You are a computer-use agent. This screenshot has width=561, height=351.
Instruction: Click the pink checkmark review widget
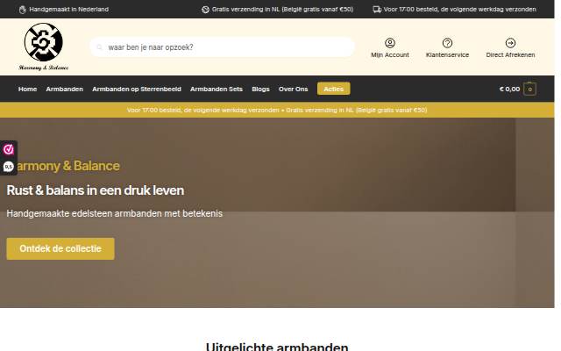pos(9,149)
